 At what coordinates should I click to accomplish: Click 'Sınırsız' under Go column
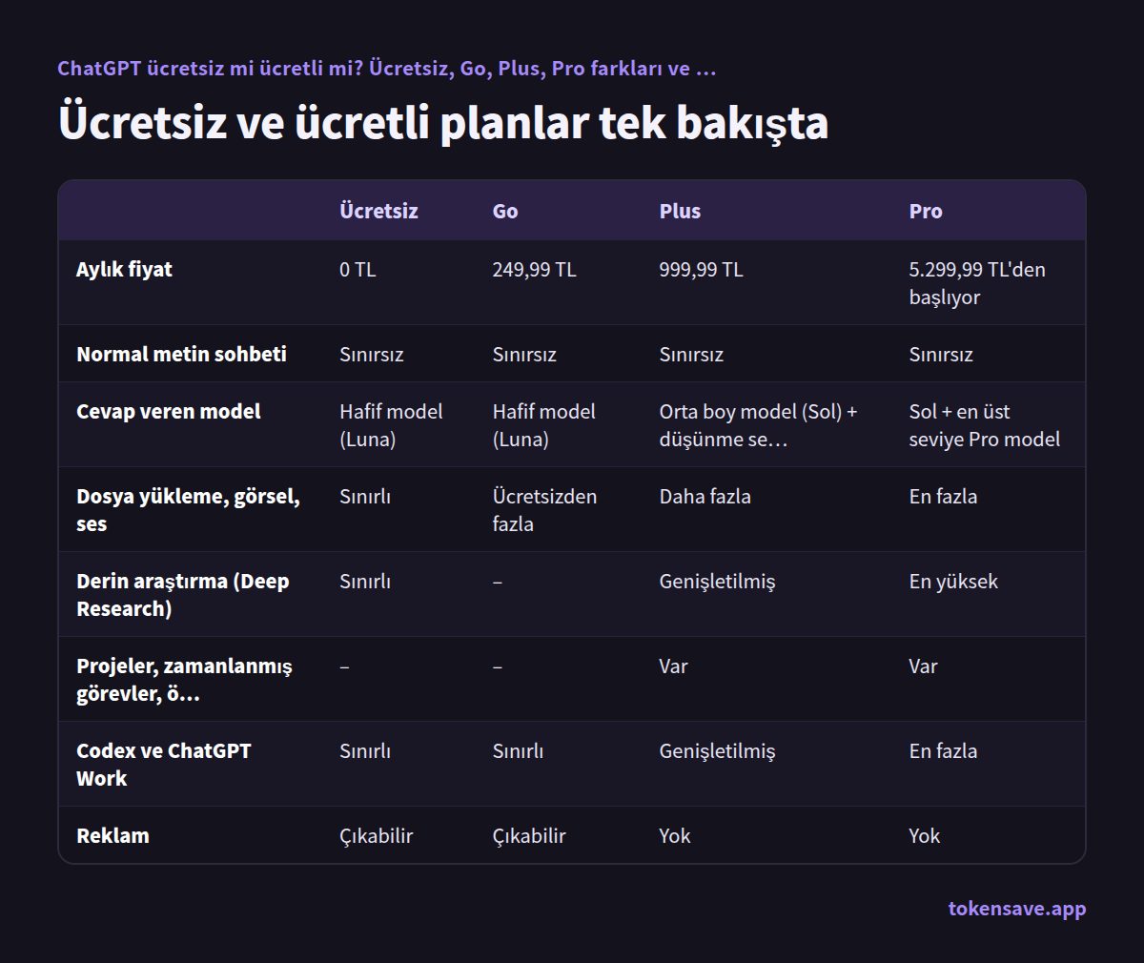click(x=524, y=355)
